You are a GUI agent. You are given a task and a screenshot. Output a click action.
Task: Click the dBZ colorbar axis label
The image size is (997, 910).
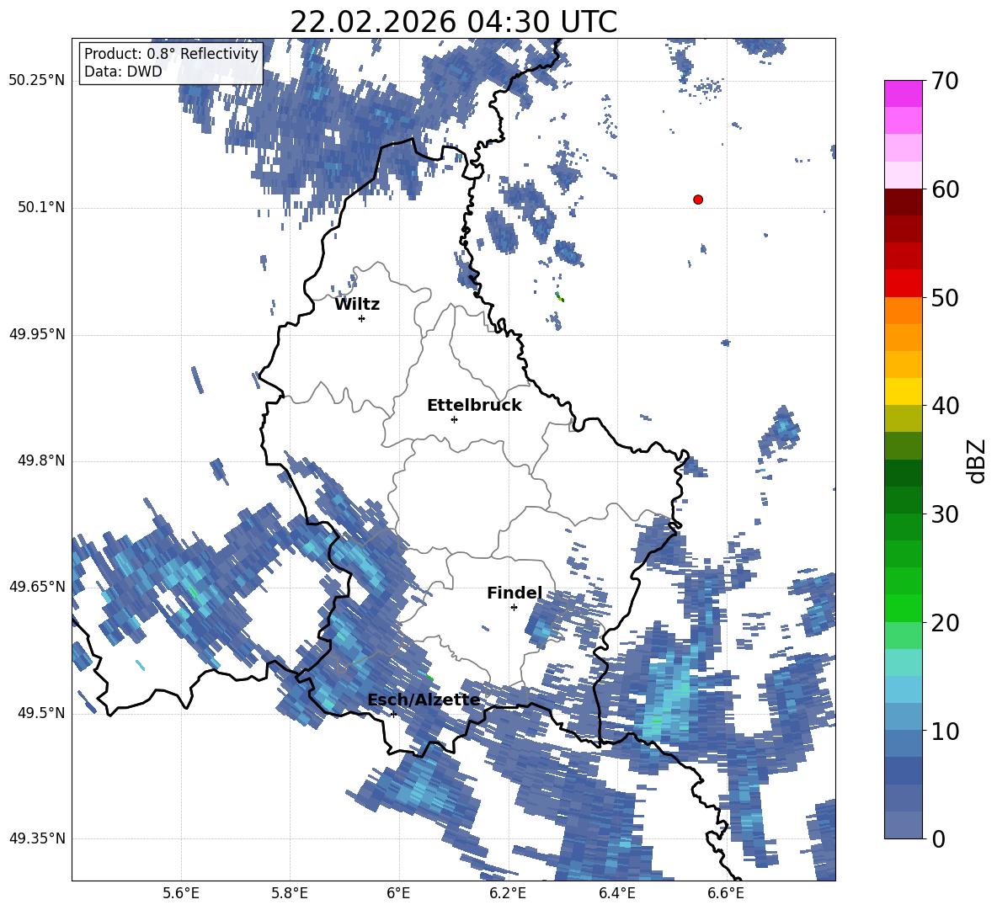click(977, 461)
